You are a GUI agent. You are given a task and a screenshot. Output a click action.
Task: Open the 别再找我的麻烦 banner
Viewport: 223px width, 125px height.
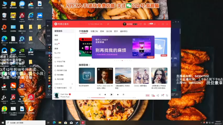coord(123,47)
